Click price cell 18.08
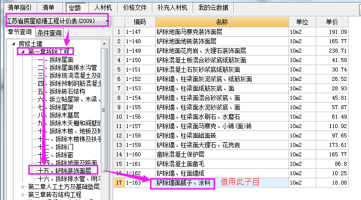The width and height of the screenshot is (361, 200). click(x=332, y=183)
